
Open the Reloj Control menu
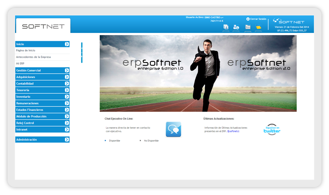pyautogui.click(x=42, y=123)
